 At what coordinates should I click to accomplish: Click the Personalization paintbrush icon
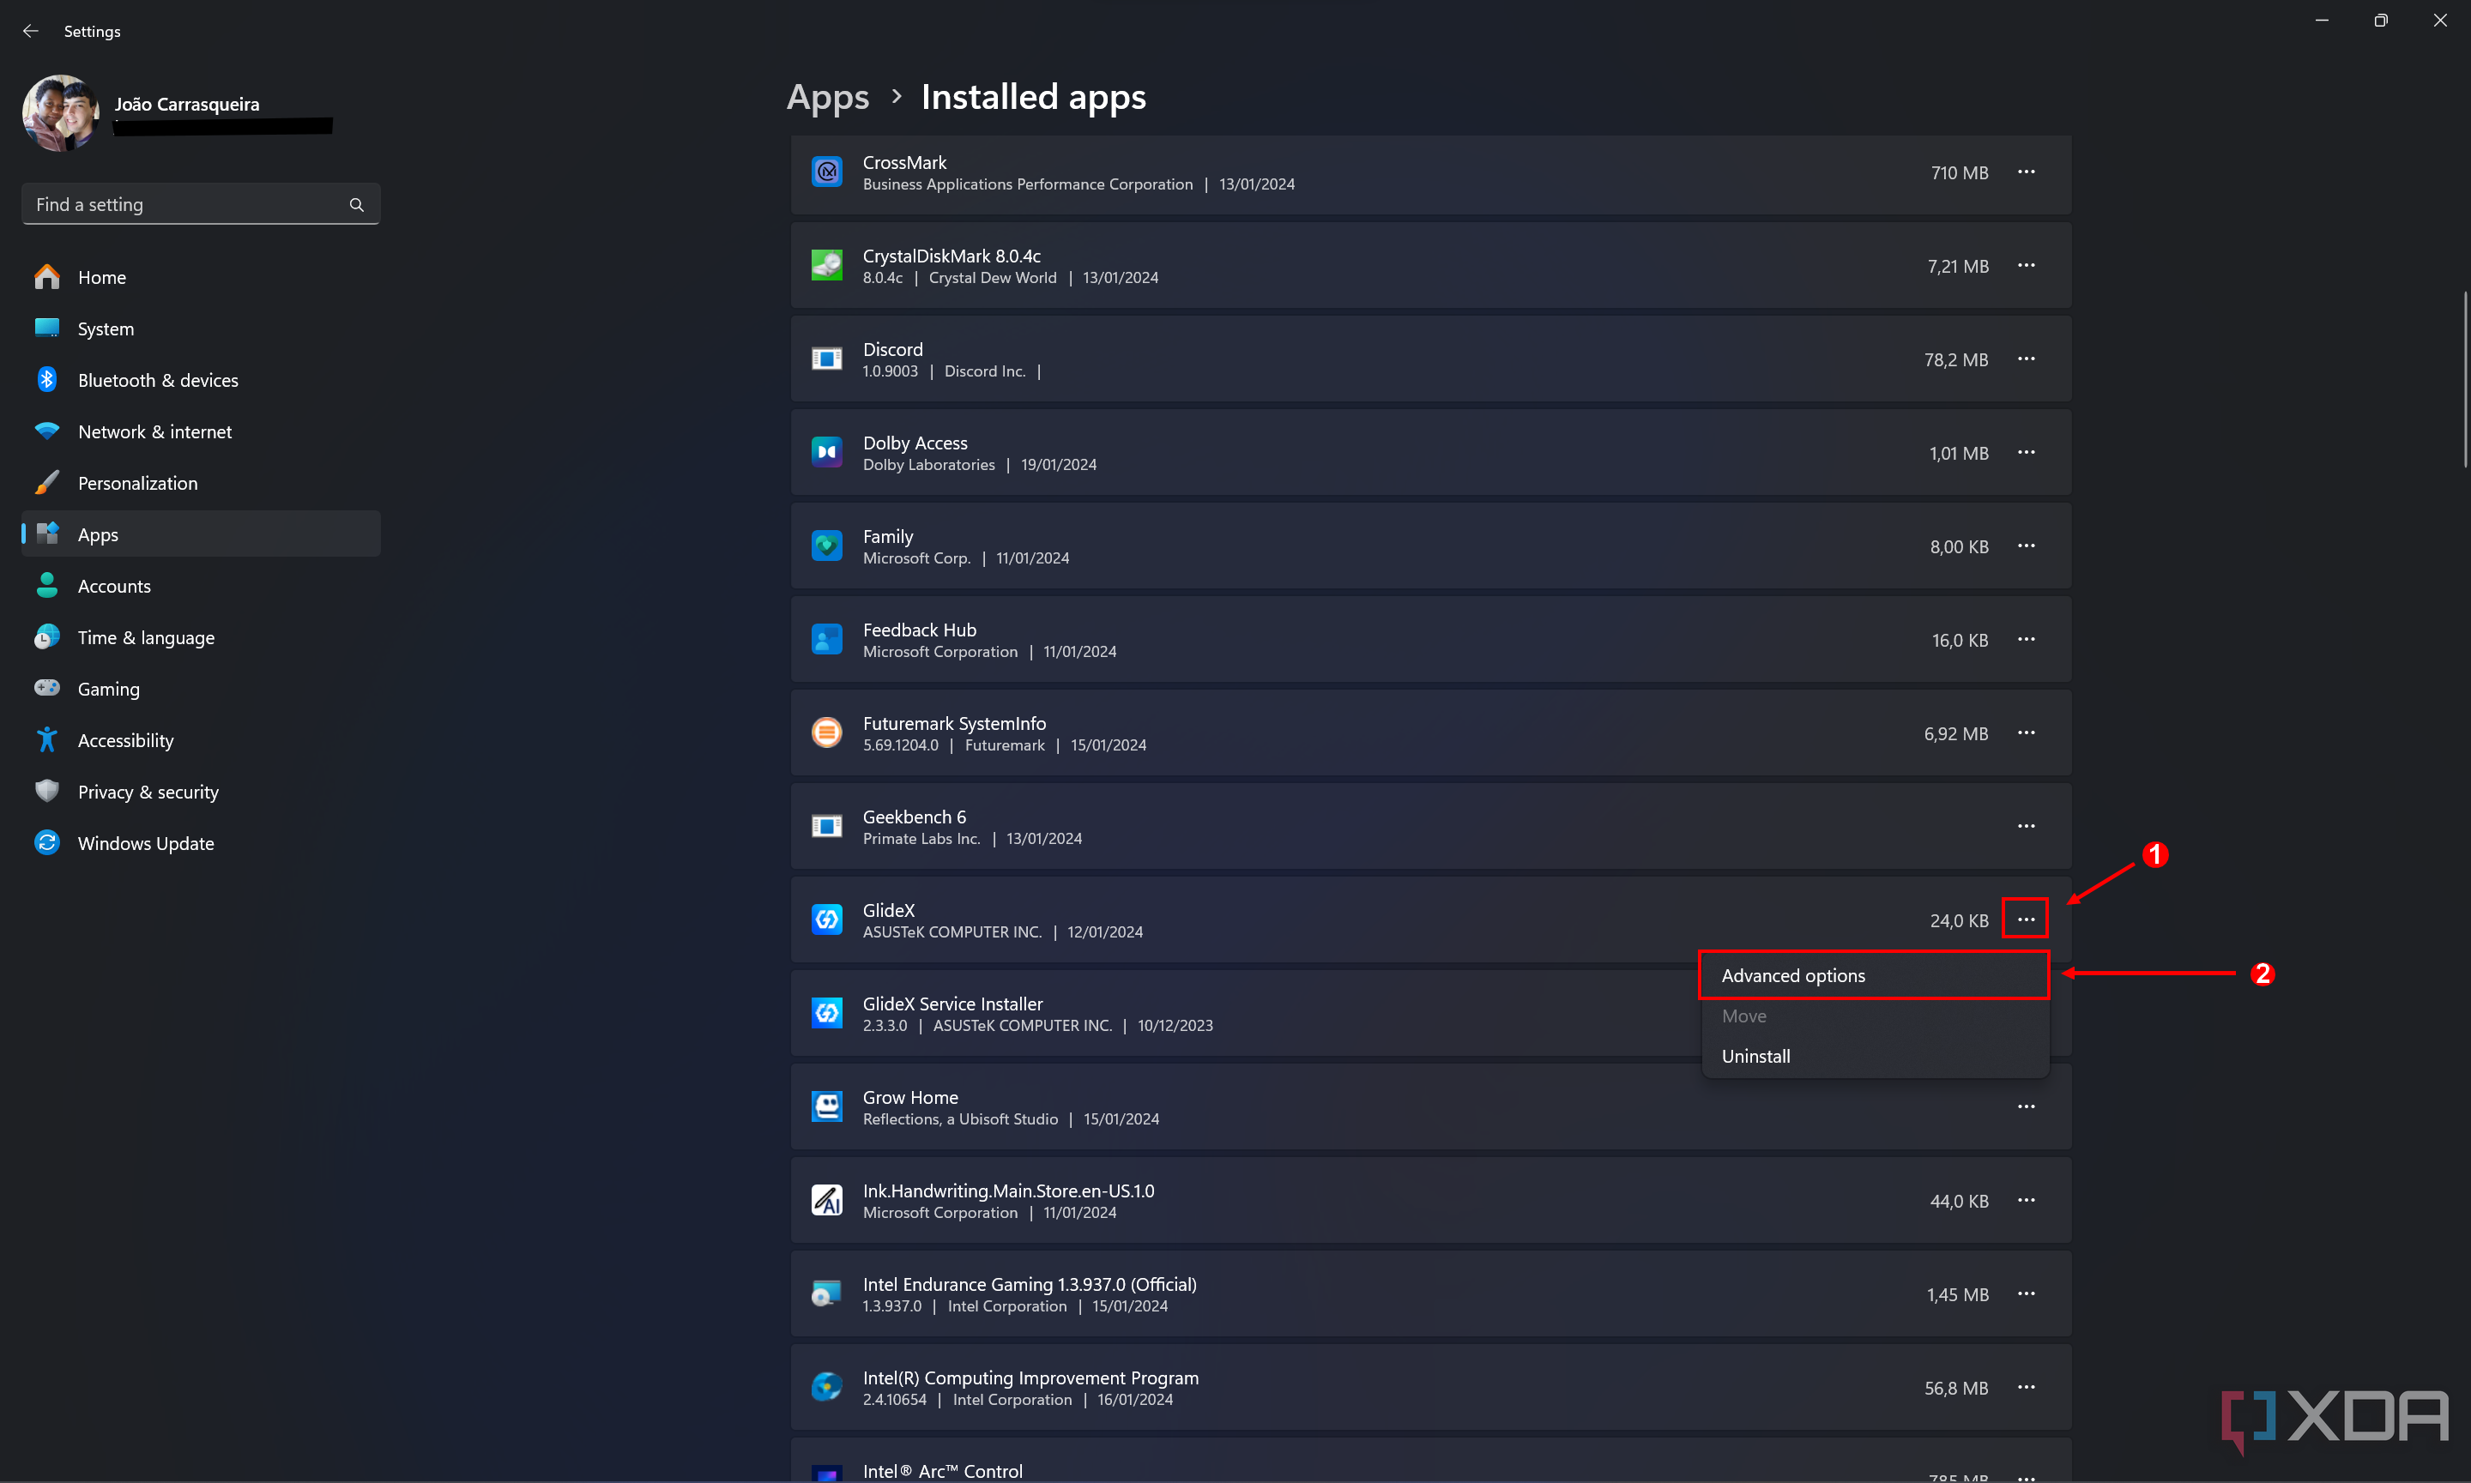coord(47,483)
